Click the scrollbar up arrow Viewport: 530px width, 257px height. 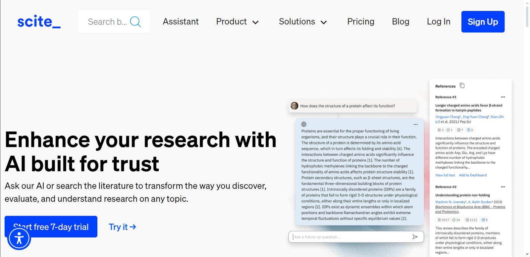click(x=527, y=3)
